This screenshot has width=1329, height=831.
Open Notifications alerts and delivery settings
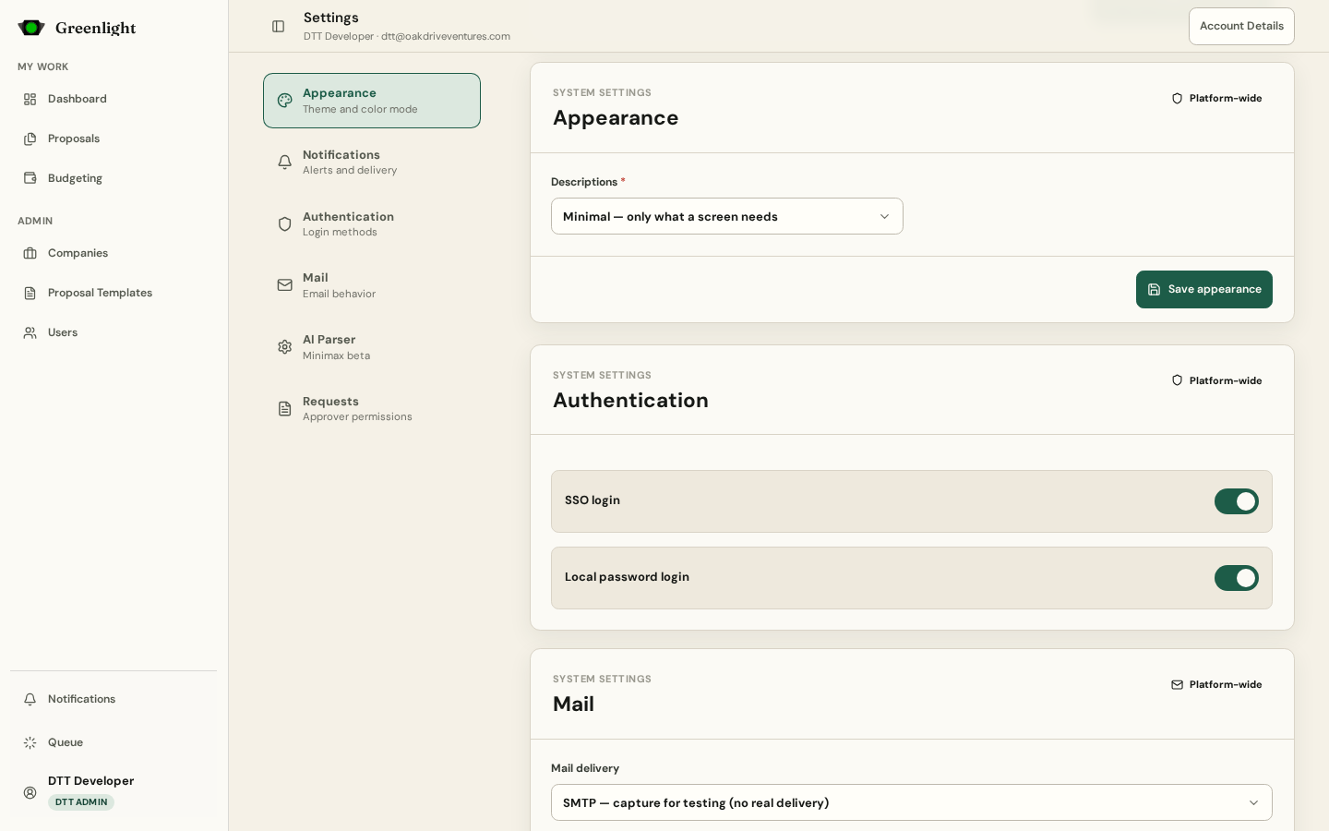point(372,163)
